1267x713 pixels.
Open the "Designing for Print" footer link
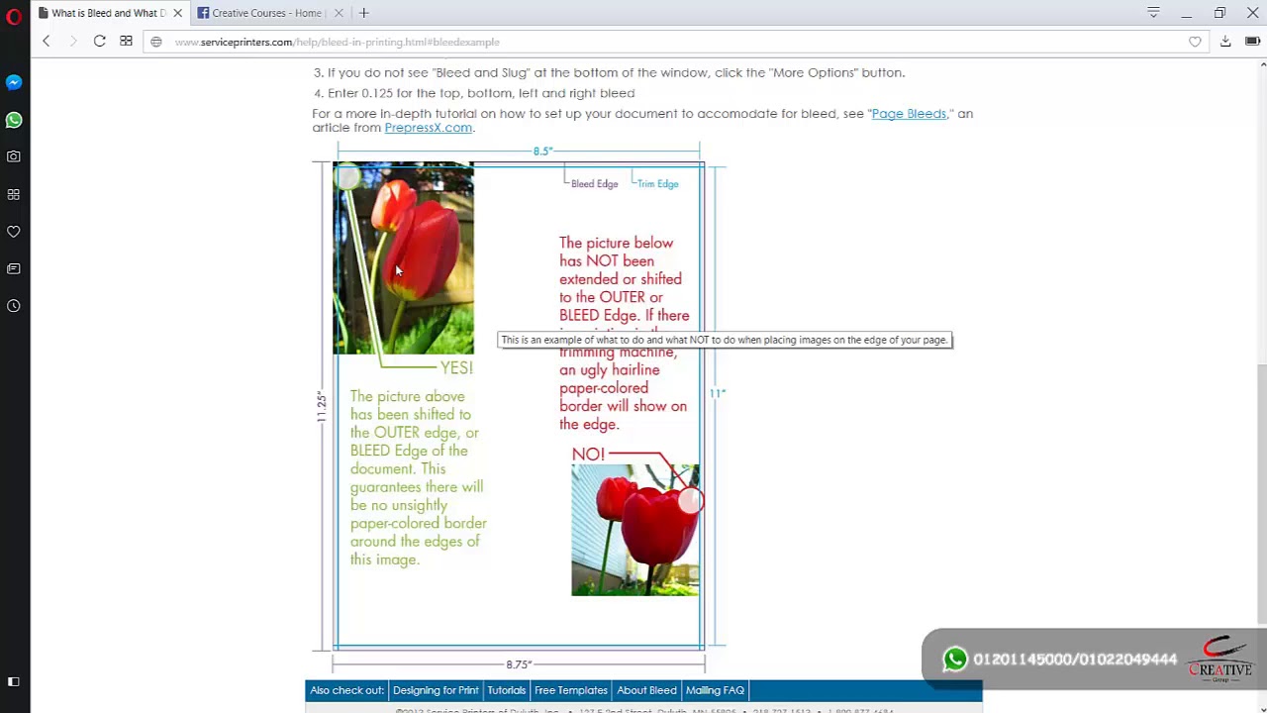click(x=436, y=690)
